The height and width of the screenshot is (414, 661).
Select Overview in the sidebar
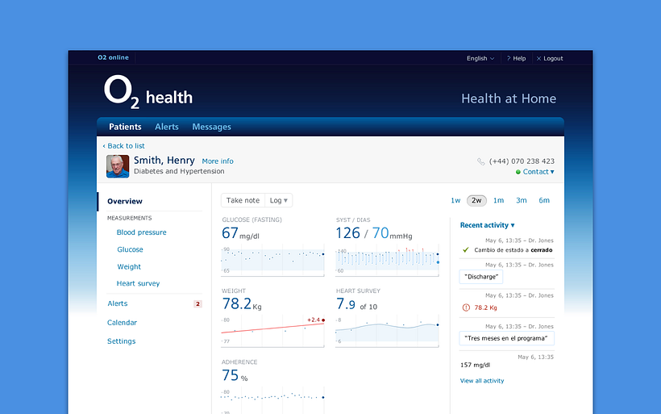coord(125,201)
